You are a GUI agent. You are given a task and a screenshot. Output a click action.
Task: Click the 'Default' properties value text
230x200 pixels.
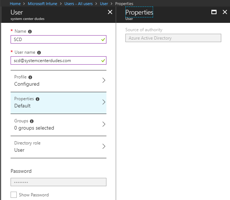click(x=22, y=106)
